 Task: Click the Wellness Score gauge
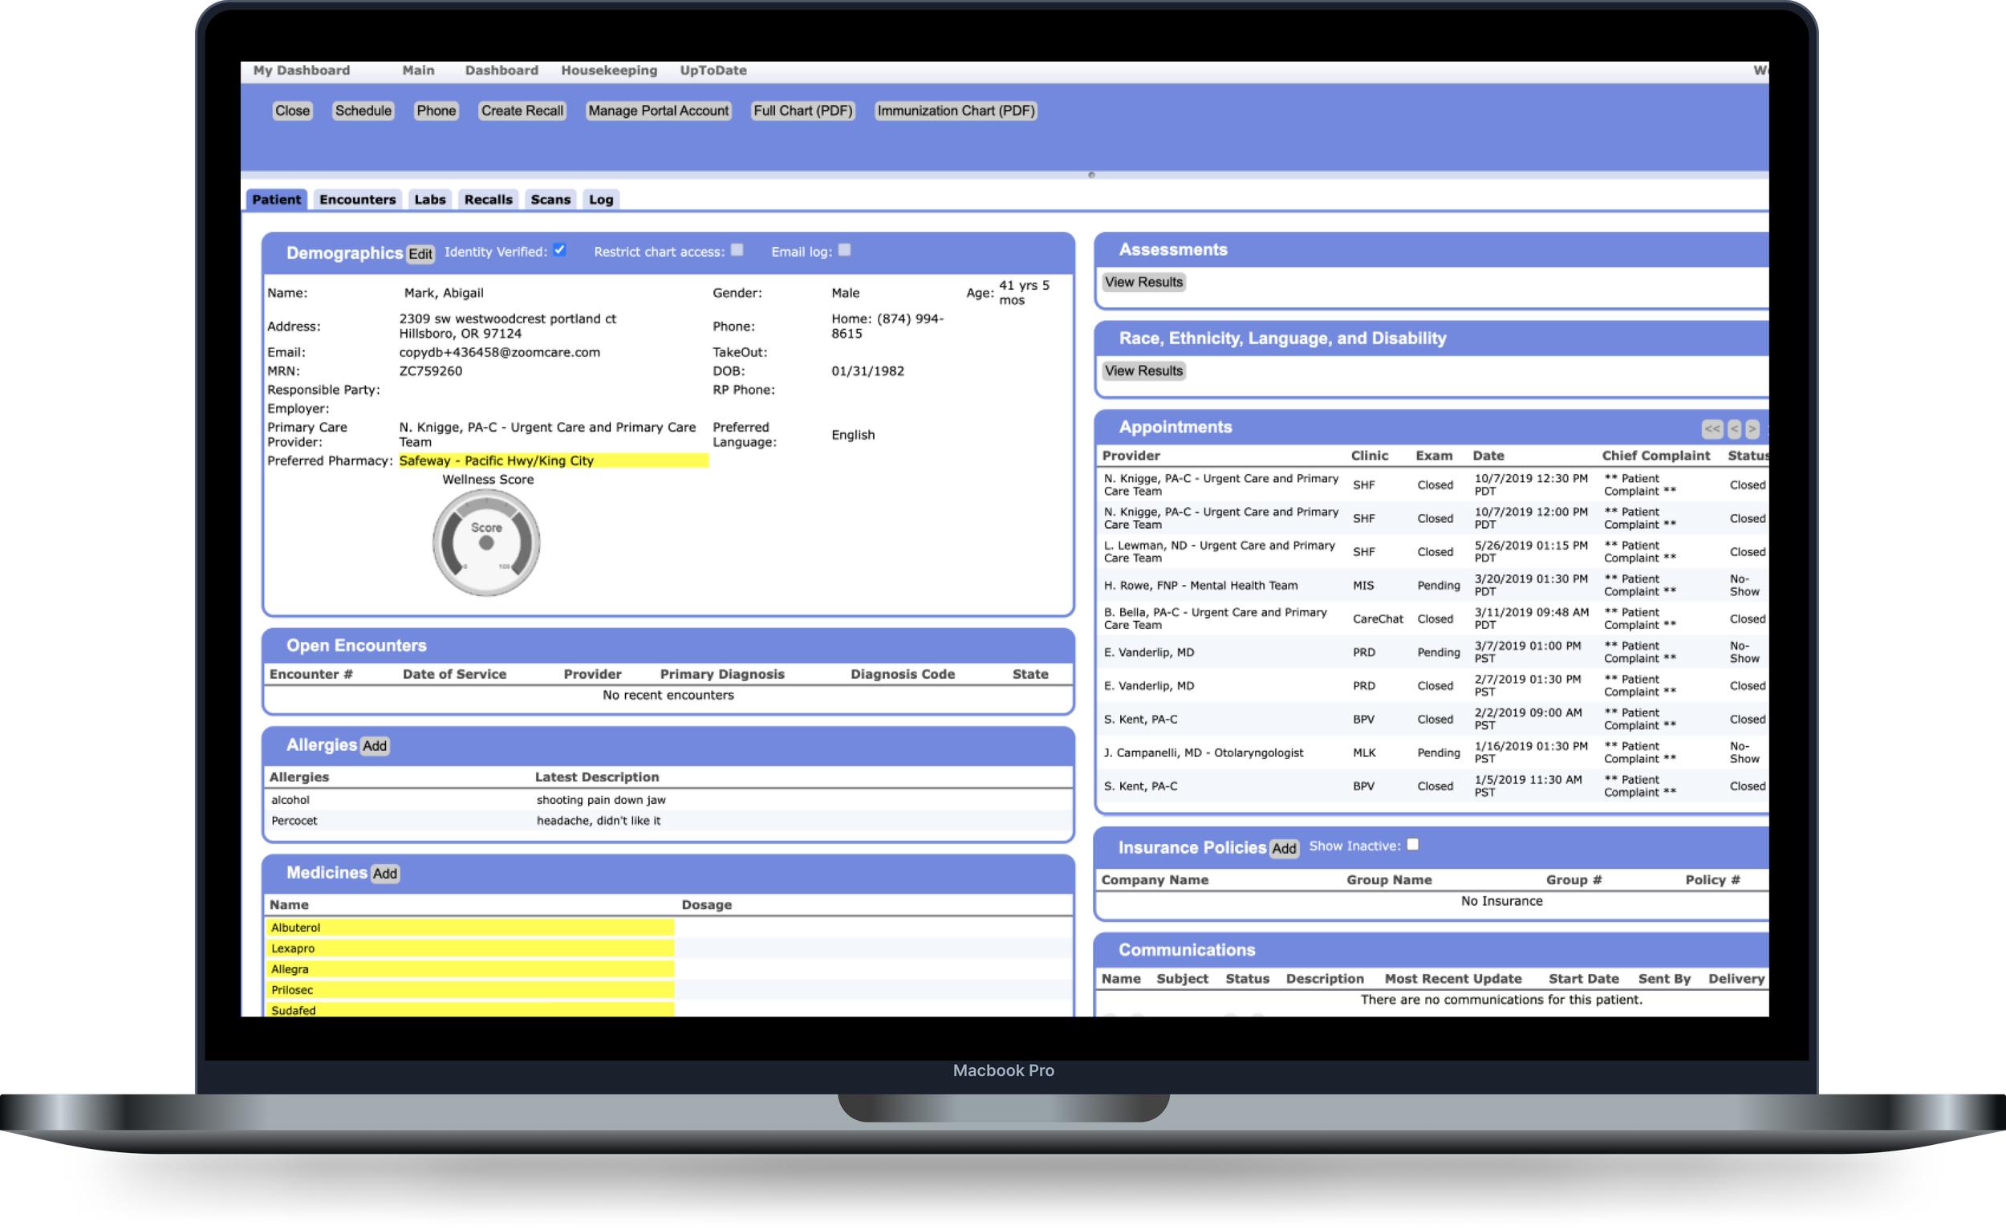point(486,542)
